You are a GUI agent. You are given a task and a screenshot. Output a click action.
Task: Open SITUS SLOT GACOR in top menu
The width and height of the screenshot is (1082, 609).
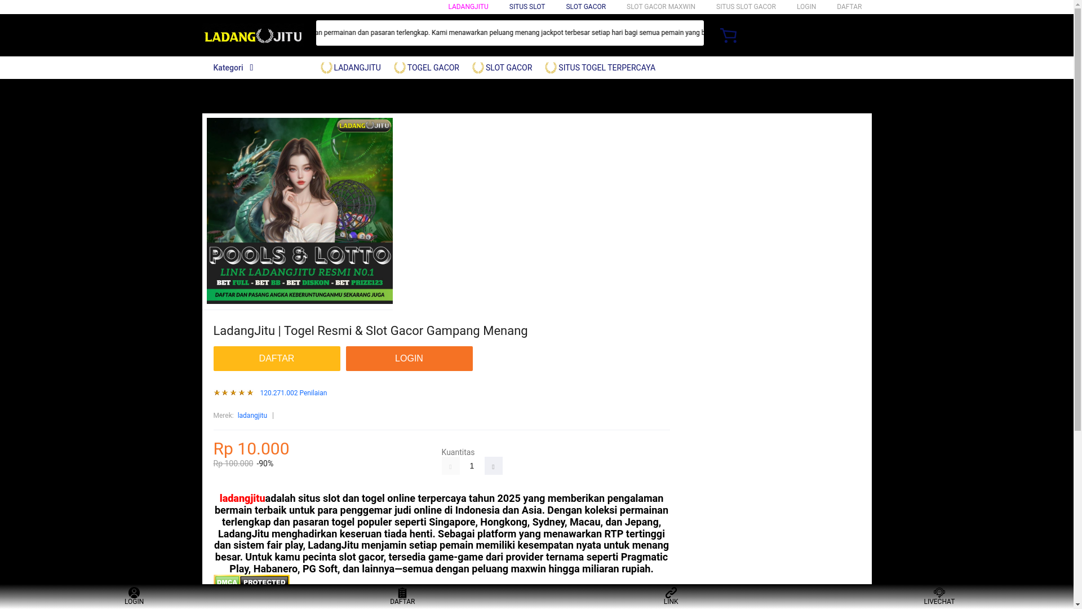tap(746, 7)
